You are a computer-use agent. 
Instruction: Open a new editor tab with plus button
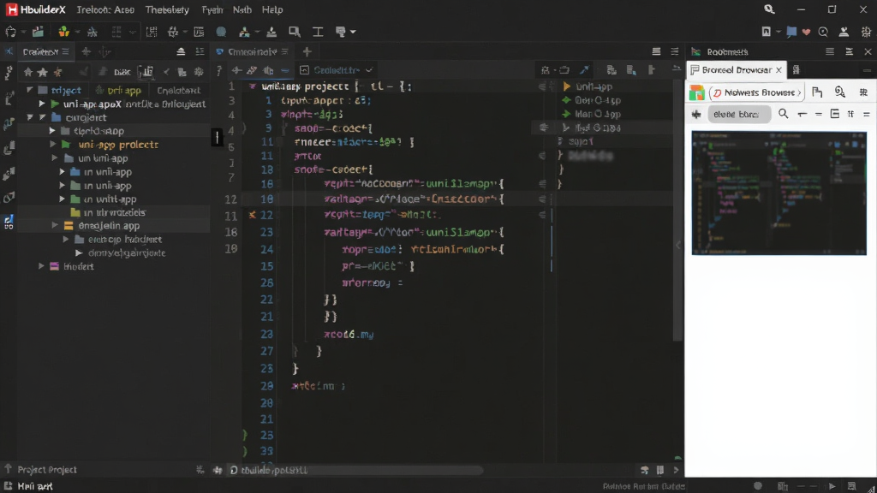pyautogui.click(x=307, y=51)
